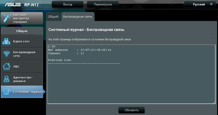Screen dimensions: 218x115
Task: Click the MAC address value 1C:87:2C:CE:6D:1A
Action: pyautogui.click(x=96, y=50)
